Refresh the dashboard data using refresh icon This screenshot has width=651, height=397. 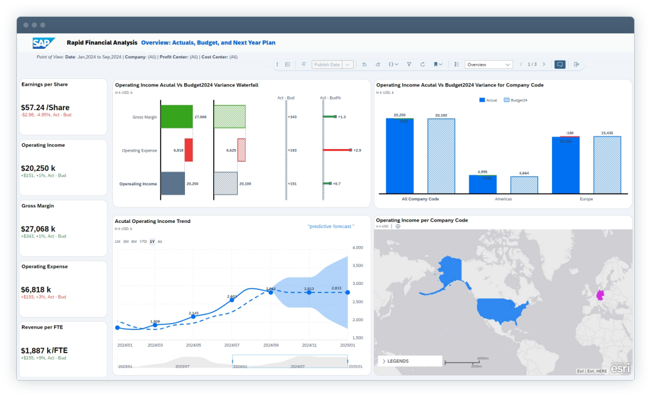423,64
